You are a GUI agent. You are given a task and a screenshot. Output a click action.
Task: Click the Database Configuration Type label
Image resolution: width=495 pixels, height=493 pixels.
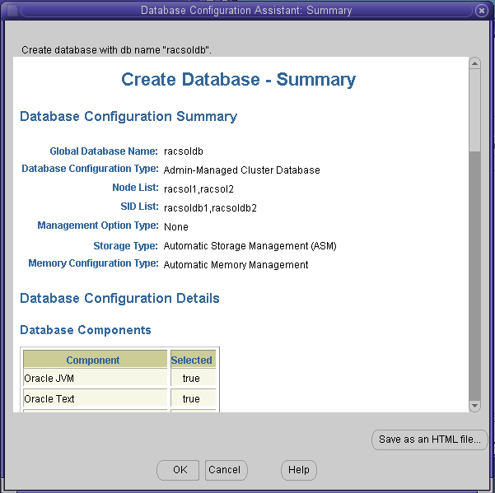[90, 169]
